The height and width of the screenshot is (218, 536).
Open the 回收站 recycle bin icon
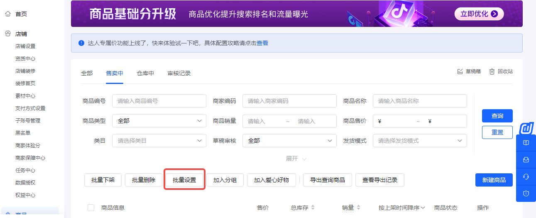coord(492,71)
